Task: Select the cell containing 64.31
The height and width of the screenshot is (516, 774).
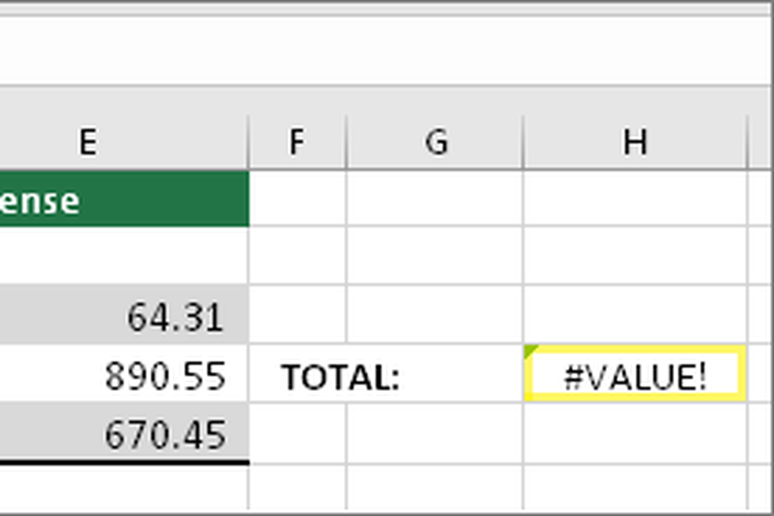Action: [x=124, y=315]
